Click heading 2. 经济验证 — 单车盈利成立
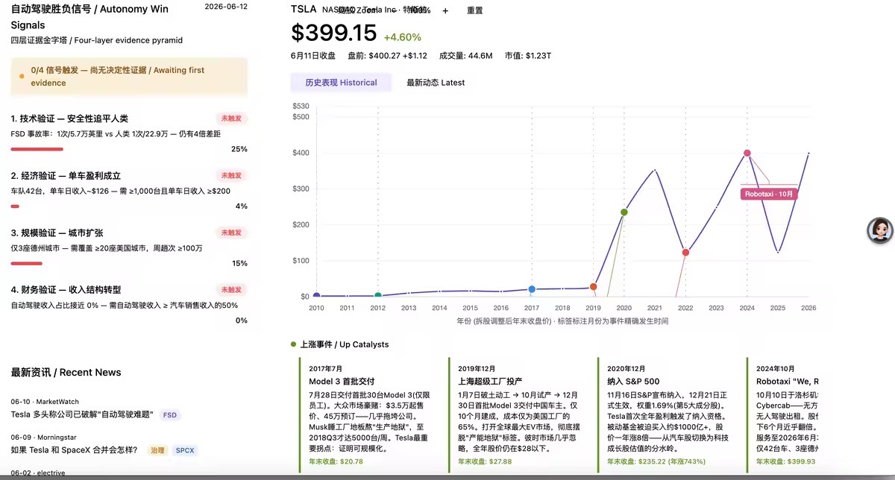The height and width of the screenshot is (480, 895). (66, 175)
